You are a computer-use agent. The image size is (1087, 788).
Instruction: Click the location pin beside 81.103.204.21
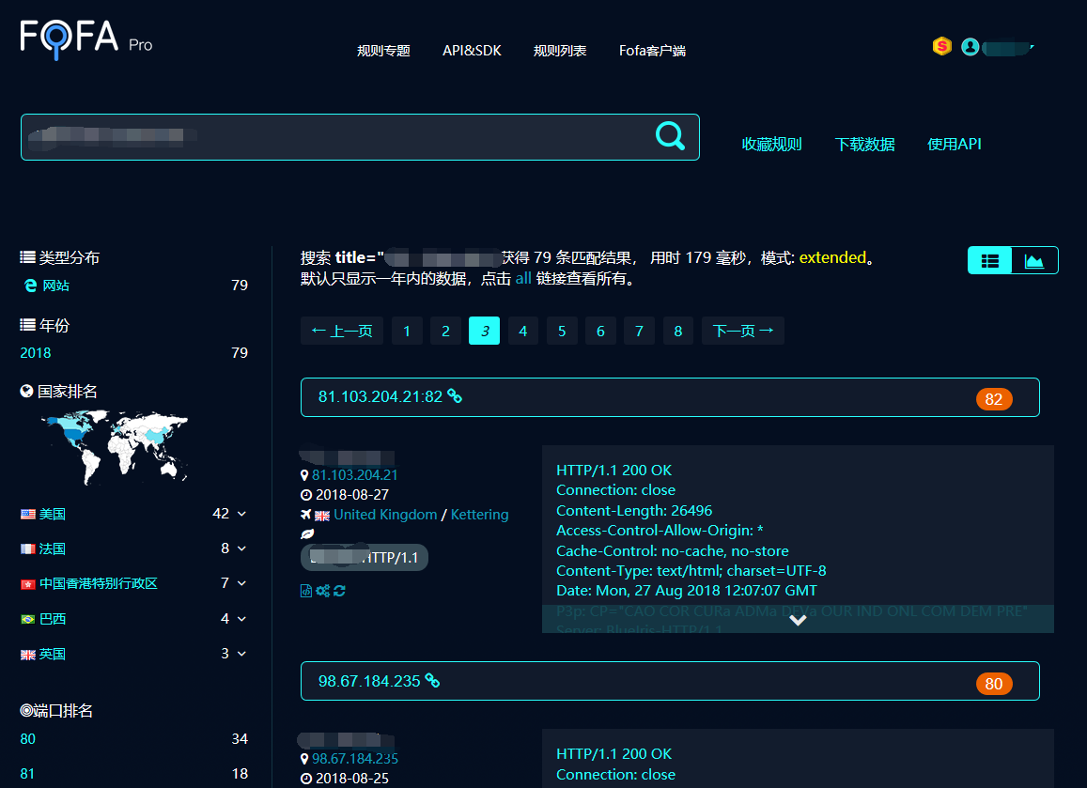(x=304, y=475)
